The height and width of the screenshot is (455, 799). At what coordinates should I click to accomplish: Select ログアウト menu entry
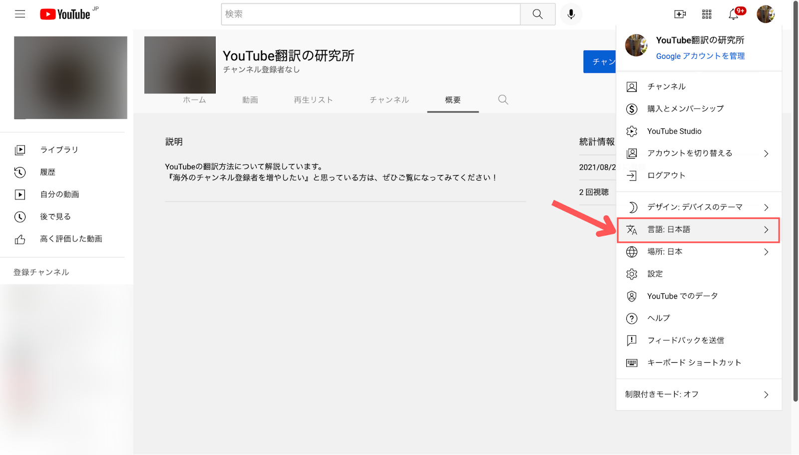click(x=699, y=176)
